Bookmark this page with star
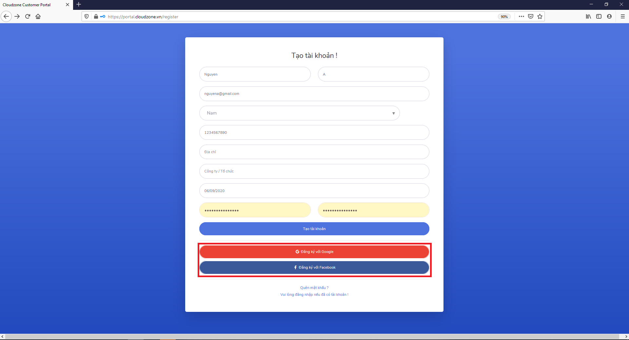Screen dimensions: 629x340 coord(540,16)
